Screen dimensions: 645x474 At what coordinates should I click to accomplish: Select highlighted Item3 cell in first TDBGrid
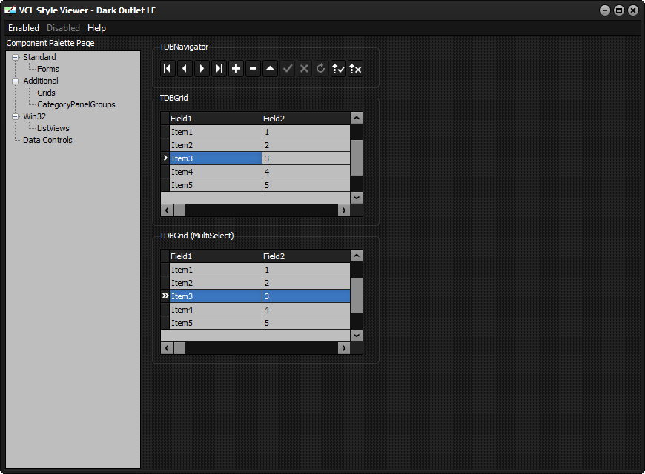point(216,158)
